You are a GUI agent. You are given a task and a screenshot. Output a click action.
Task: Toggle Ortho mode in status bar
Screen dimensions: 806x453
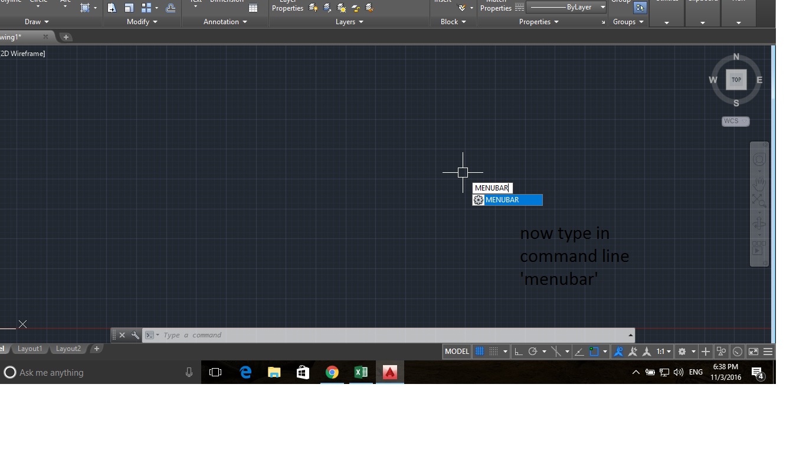[x=519, y=352]
